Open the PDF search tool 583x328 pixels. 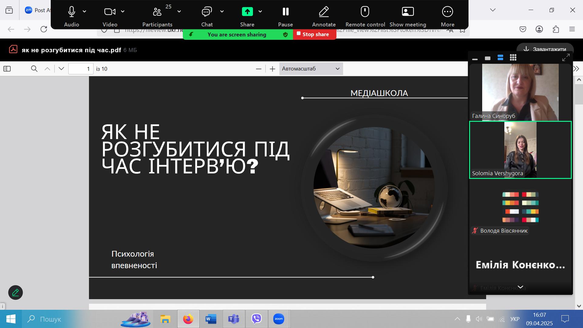click(34, 69)
